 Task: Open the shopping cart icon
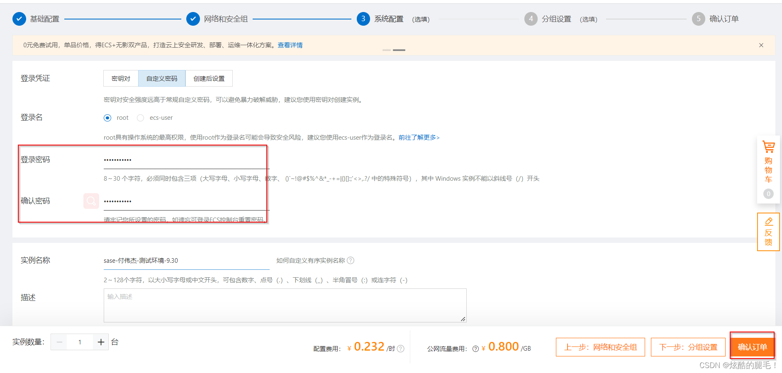(x=768, y=147)
